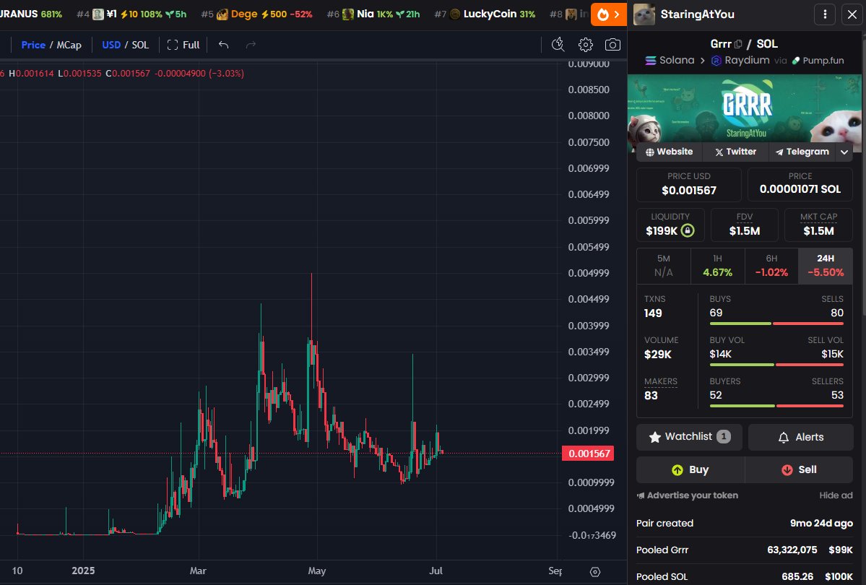Open the Telegram link

click(802, 152)
